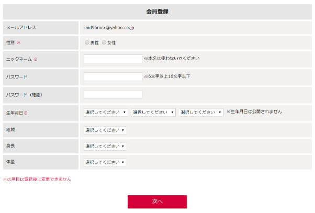The height and width of the screenshot is (213, 315).
Task: Expand the 身長 dropdown
Action: pyautogui.click(x=105, y=147)
